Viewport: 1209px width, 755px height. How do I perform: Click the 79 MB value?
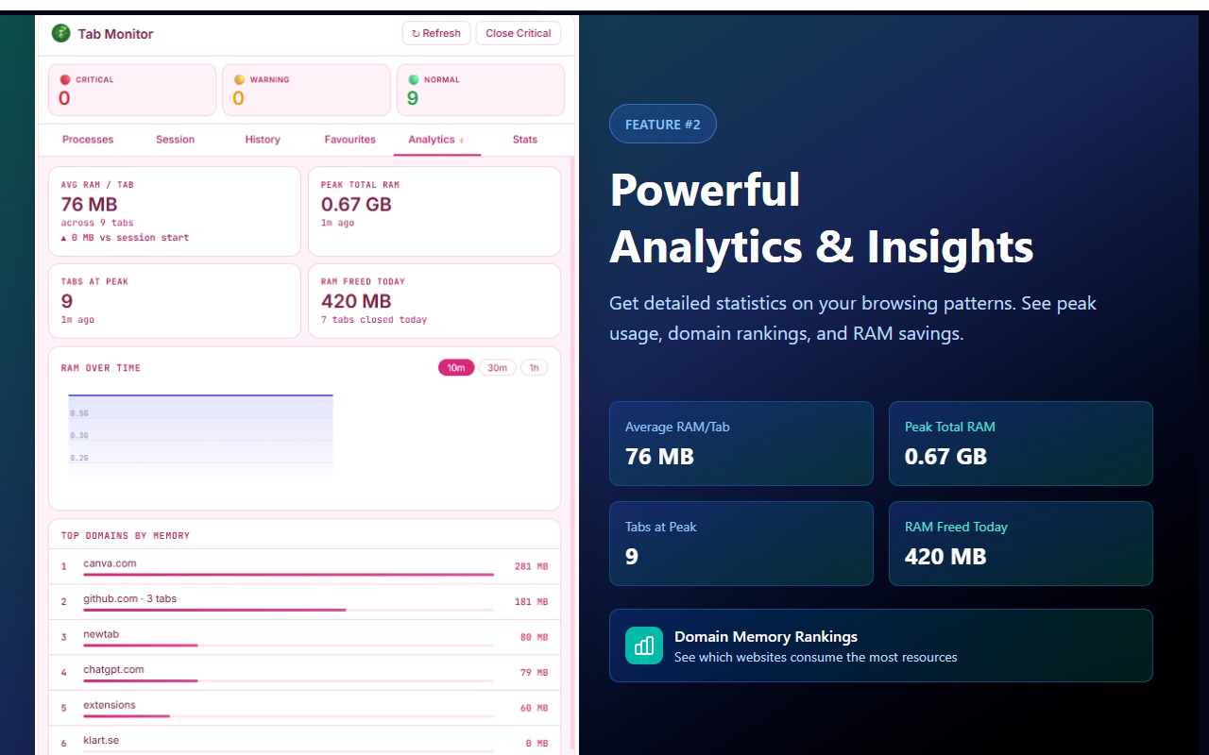534,673
